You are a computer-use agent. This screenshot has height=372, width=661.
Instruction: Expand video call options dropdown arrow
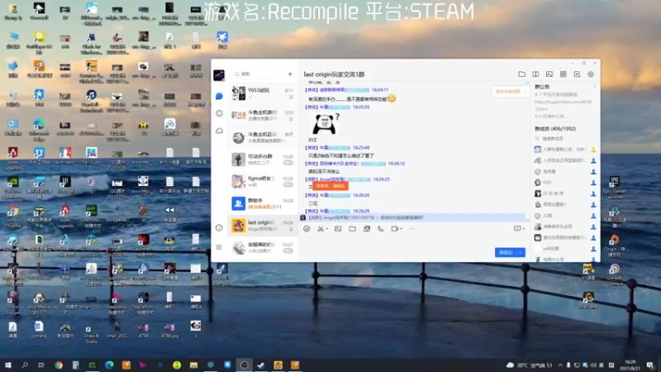401,229
